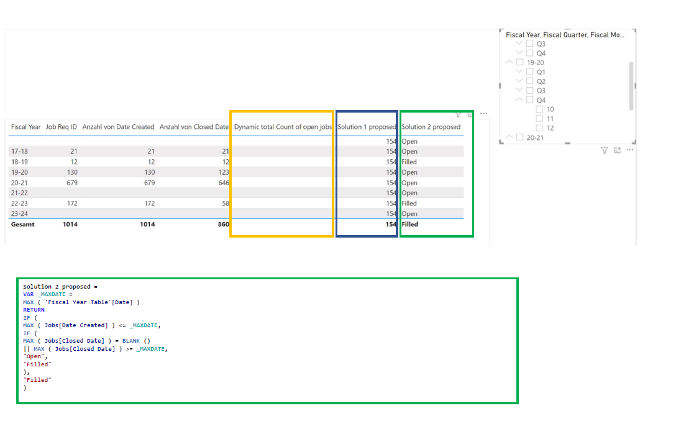
Task: Tick month 11 checkbox in the slicer
Action: (x=539, y=119)
